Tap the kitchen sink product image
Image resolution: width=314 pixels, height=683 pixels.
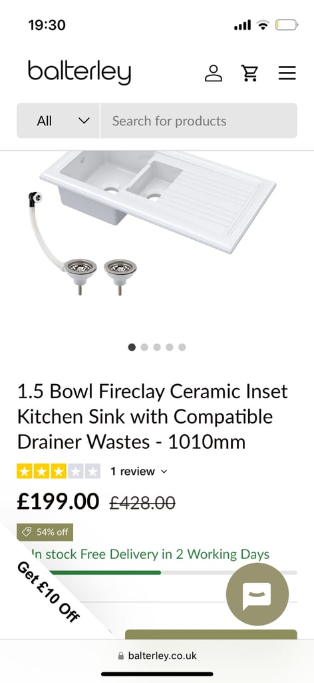157,223
